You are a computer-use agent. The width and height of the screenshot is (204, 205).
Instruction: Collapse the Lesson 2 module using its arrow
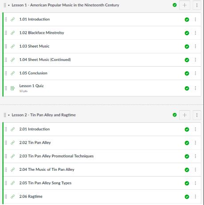(9, 115)
